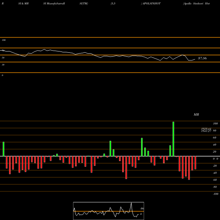Click the 'MR' label above bar chart
Viewport: 220px width, 220px height.
point(196,114)
